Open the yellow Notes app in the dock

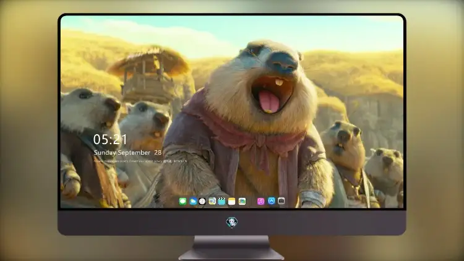pos(232,202)
